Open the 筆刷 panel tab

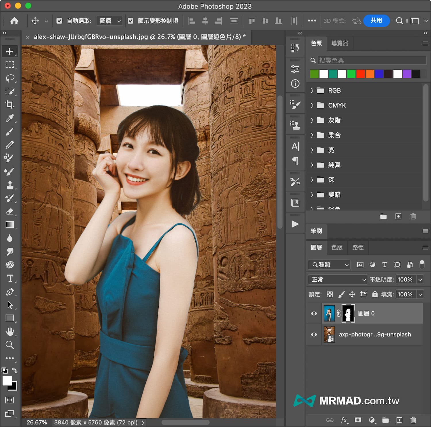tap(316, 231)
